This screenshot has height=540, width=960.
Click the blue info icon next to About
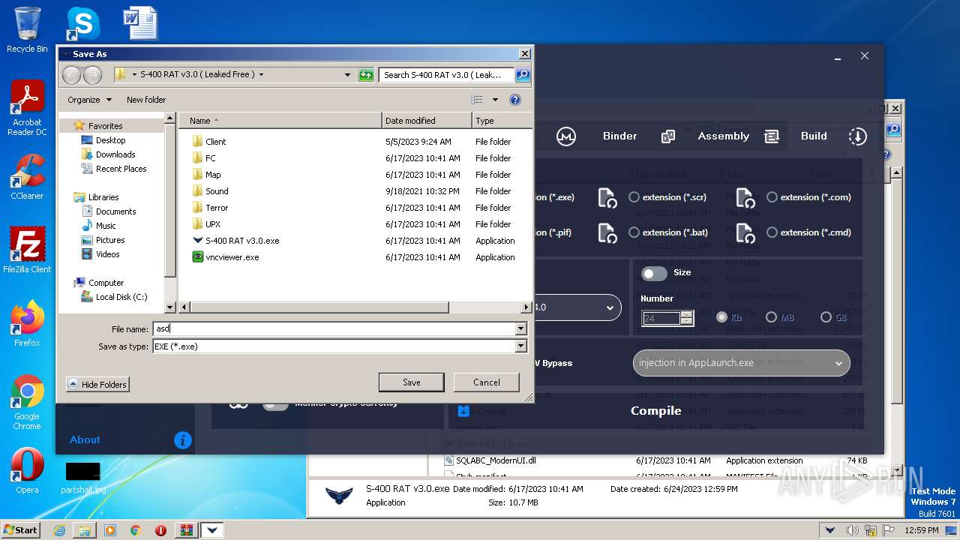point(182,440)
